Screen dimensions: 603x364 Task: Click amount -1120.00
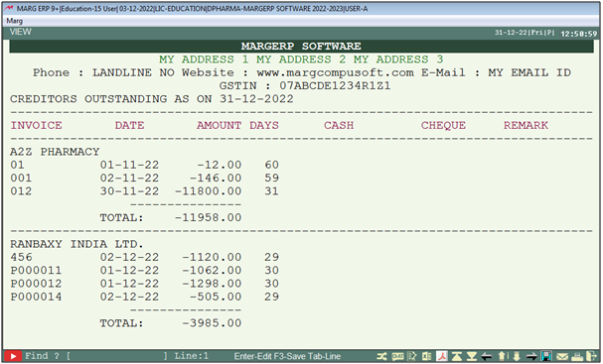click(x=212, y=257)
